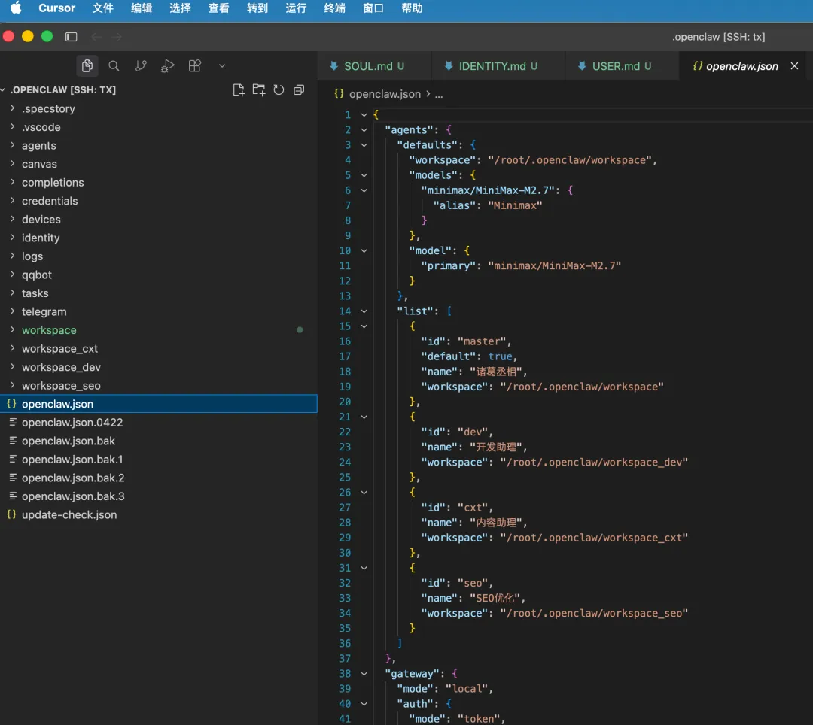813x725 pixels.
Task: Expand the workspace_dev folder
Action: click(x=60, y=367)
